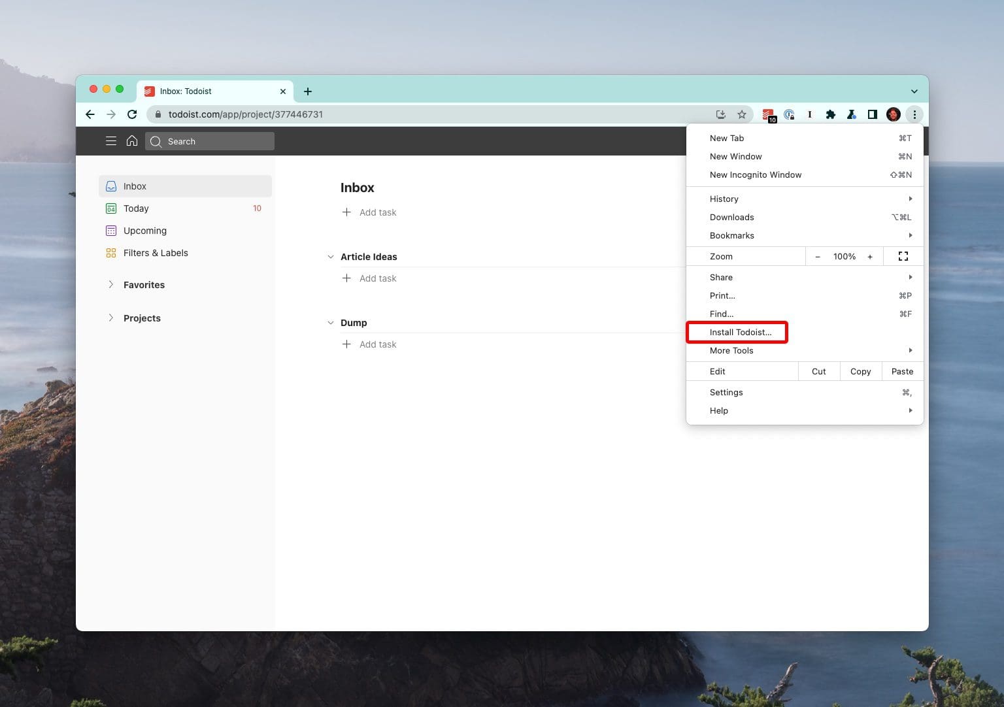Open Settings from the Chrome menu
The height and width of the screenshot is (707, 1004).
(805, 392)
